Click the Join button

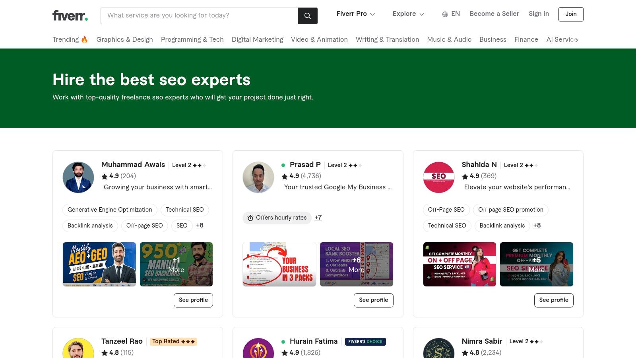click(x=571, y=14)
